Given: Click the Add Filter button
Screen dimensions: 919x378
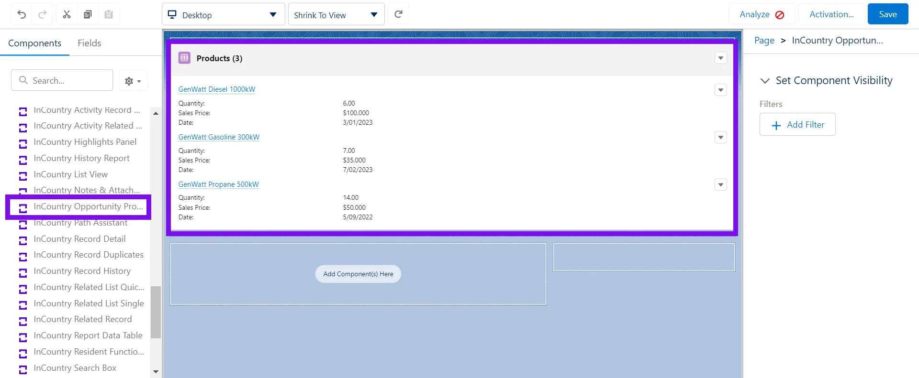Looking at the screenshot, I should click(x=797, y=125).
